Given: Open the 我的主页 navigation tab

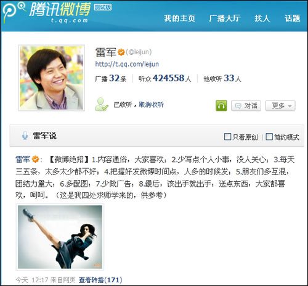Looking at the screenshot, I should (x=179, y=18).
